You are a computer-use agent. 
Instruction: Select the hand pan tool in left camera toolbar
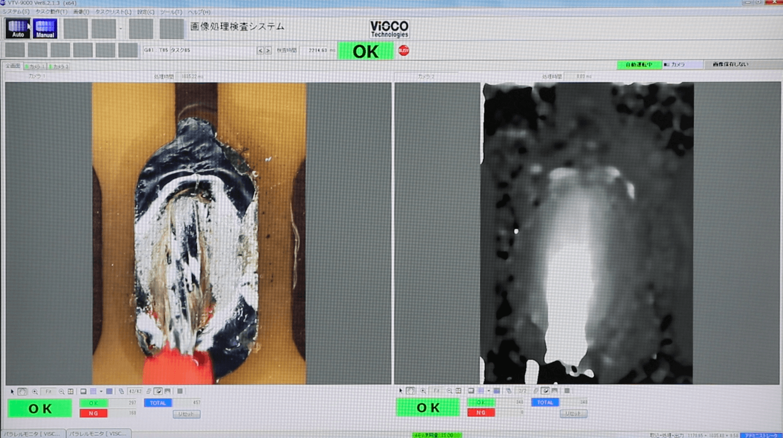coord(22,392)
